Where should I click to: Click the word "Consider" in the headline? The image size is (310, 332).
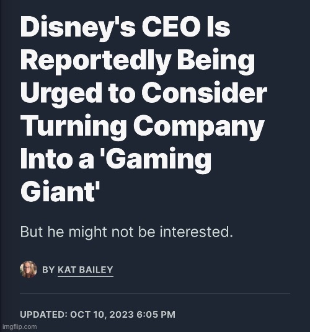[x=204, y=92]
